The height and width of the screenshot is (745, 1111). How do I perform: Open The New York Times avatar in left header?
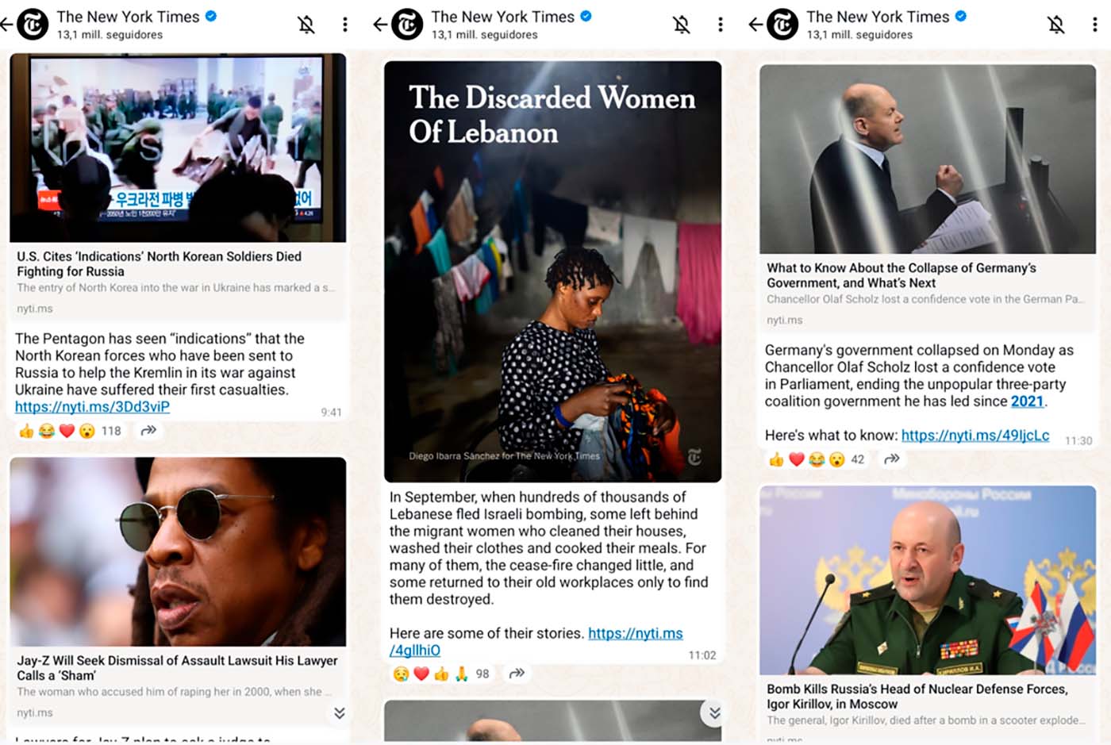coord(33,25)
